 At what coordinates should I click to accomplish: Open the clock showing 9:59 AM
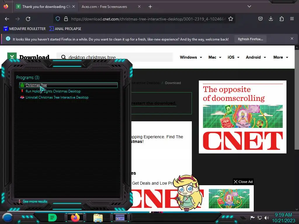(x=283, y=218)
